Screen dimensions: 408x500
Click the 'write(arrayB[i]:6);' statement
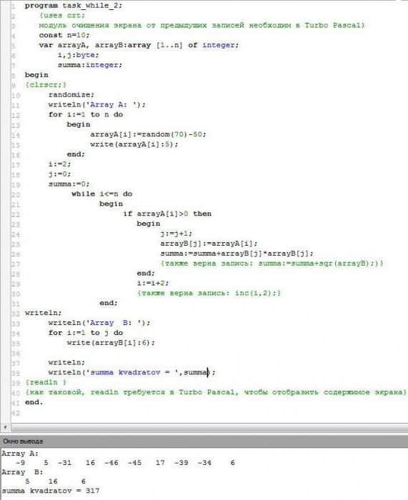click(111, 343)
